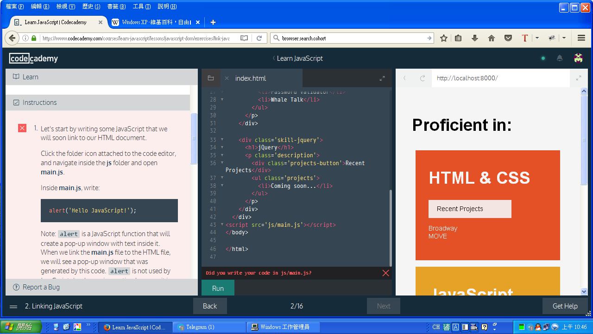This screenshot has height=334, width=593.
Task: Switch to Telegram in the taskbar
Action: click(x=209, y=327)
